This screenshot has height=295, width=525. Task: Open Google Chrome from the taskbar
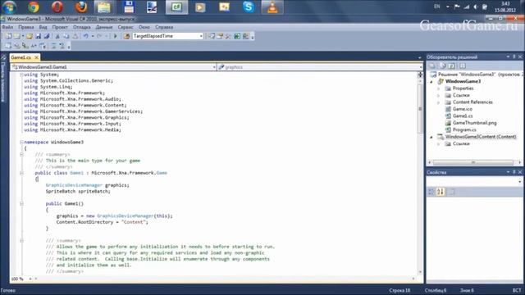(x=33, y=7)
